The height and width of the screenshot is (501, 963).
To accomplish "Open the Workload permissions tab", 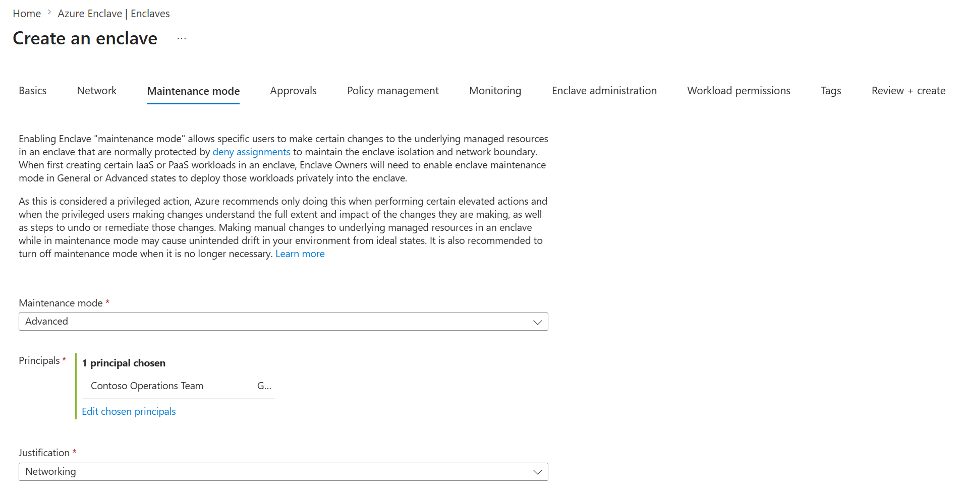I will coord(739,91).
